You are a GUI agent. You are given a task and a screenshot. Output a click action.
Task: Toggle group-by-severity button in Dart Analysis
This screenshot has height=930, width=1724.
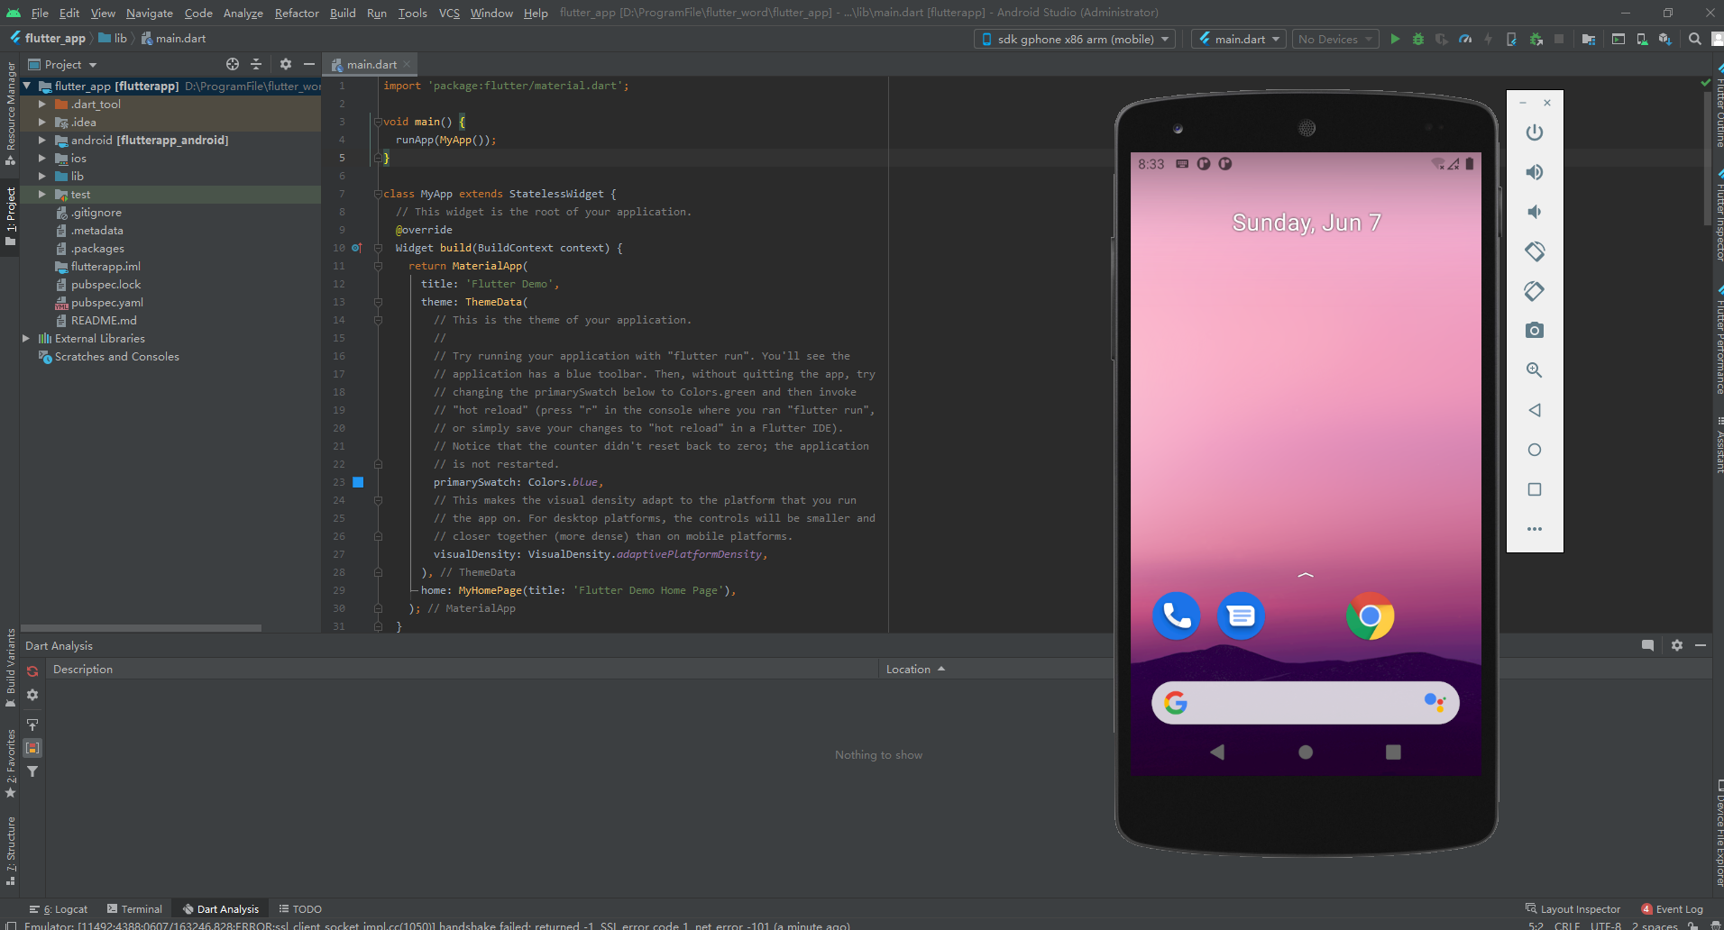(32, 748)
